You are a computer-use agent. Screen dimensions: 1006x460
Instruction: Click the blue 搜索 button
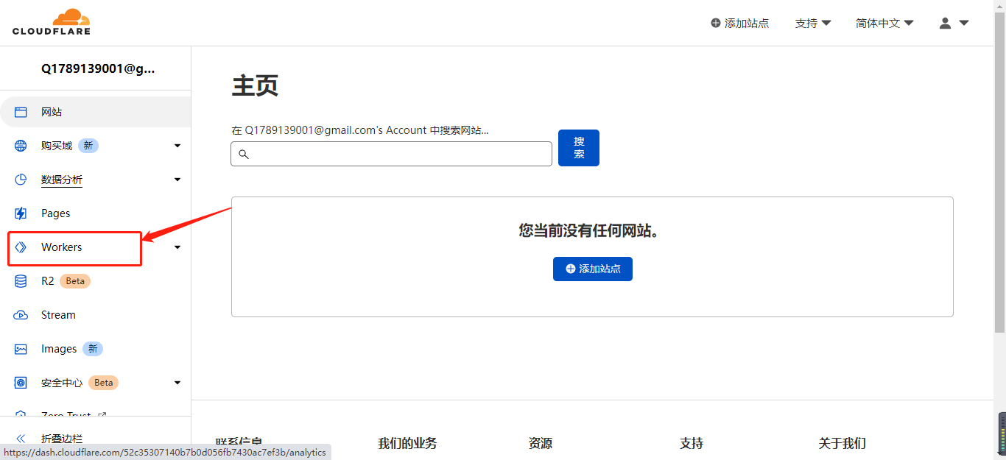[x=579, y=148]
